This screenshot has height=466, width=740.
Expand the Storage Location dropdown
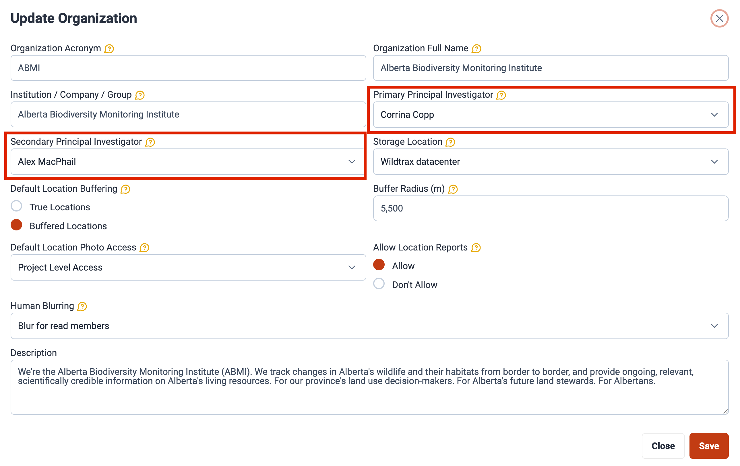coord(550,162)
